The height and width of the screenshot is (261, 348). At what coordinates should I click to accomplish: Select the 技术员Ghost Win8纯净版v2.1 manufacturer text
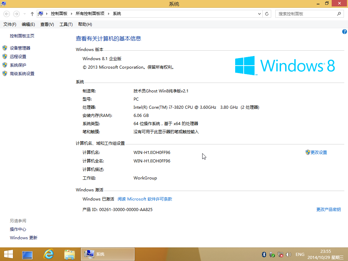(x=161, y=91)
